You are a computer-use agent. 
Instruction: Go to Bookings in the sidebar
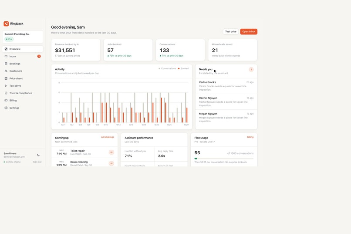tap(23, 64)
